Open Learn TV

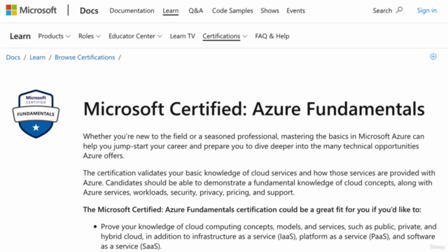pos(182,36)
